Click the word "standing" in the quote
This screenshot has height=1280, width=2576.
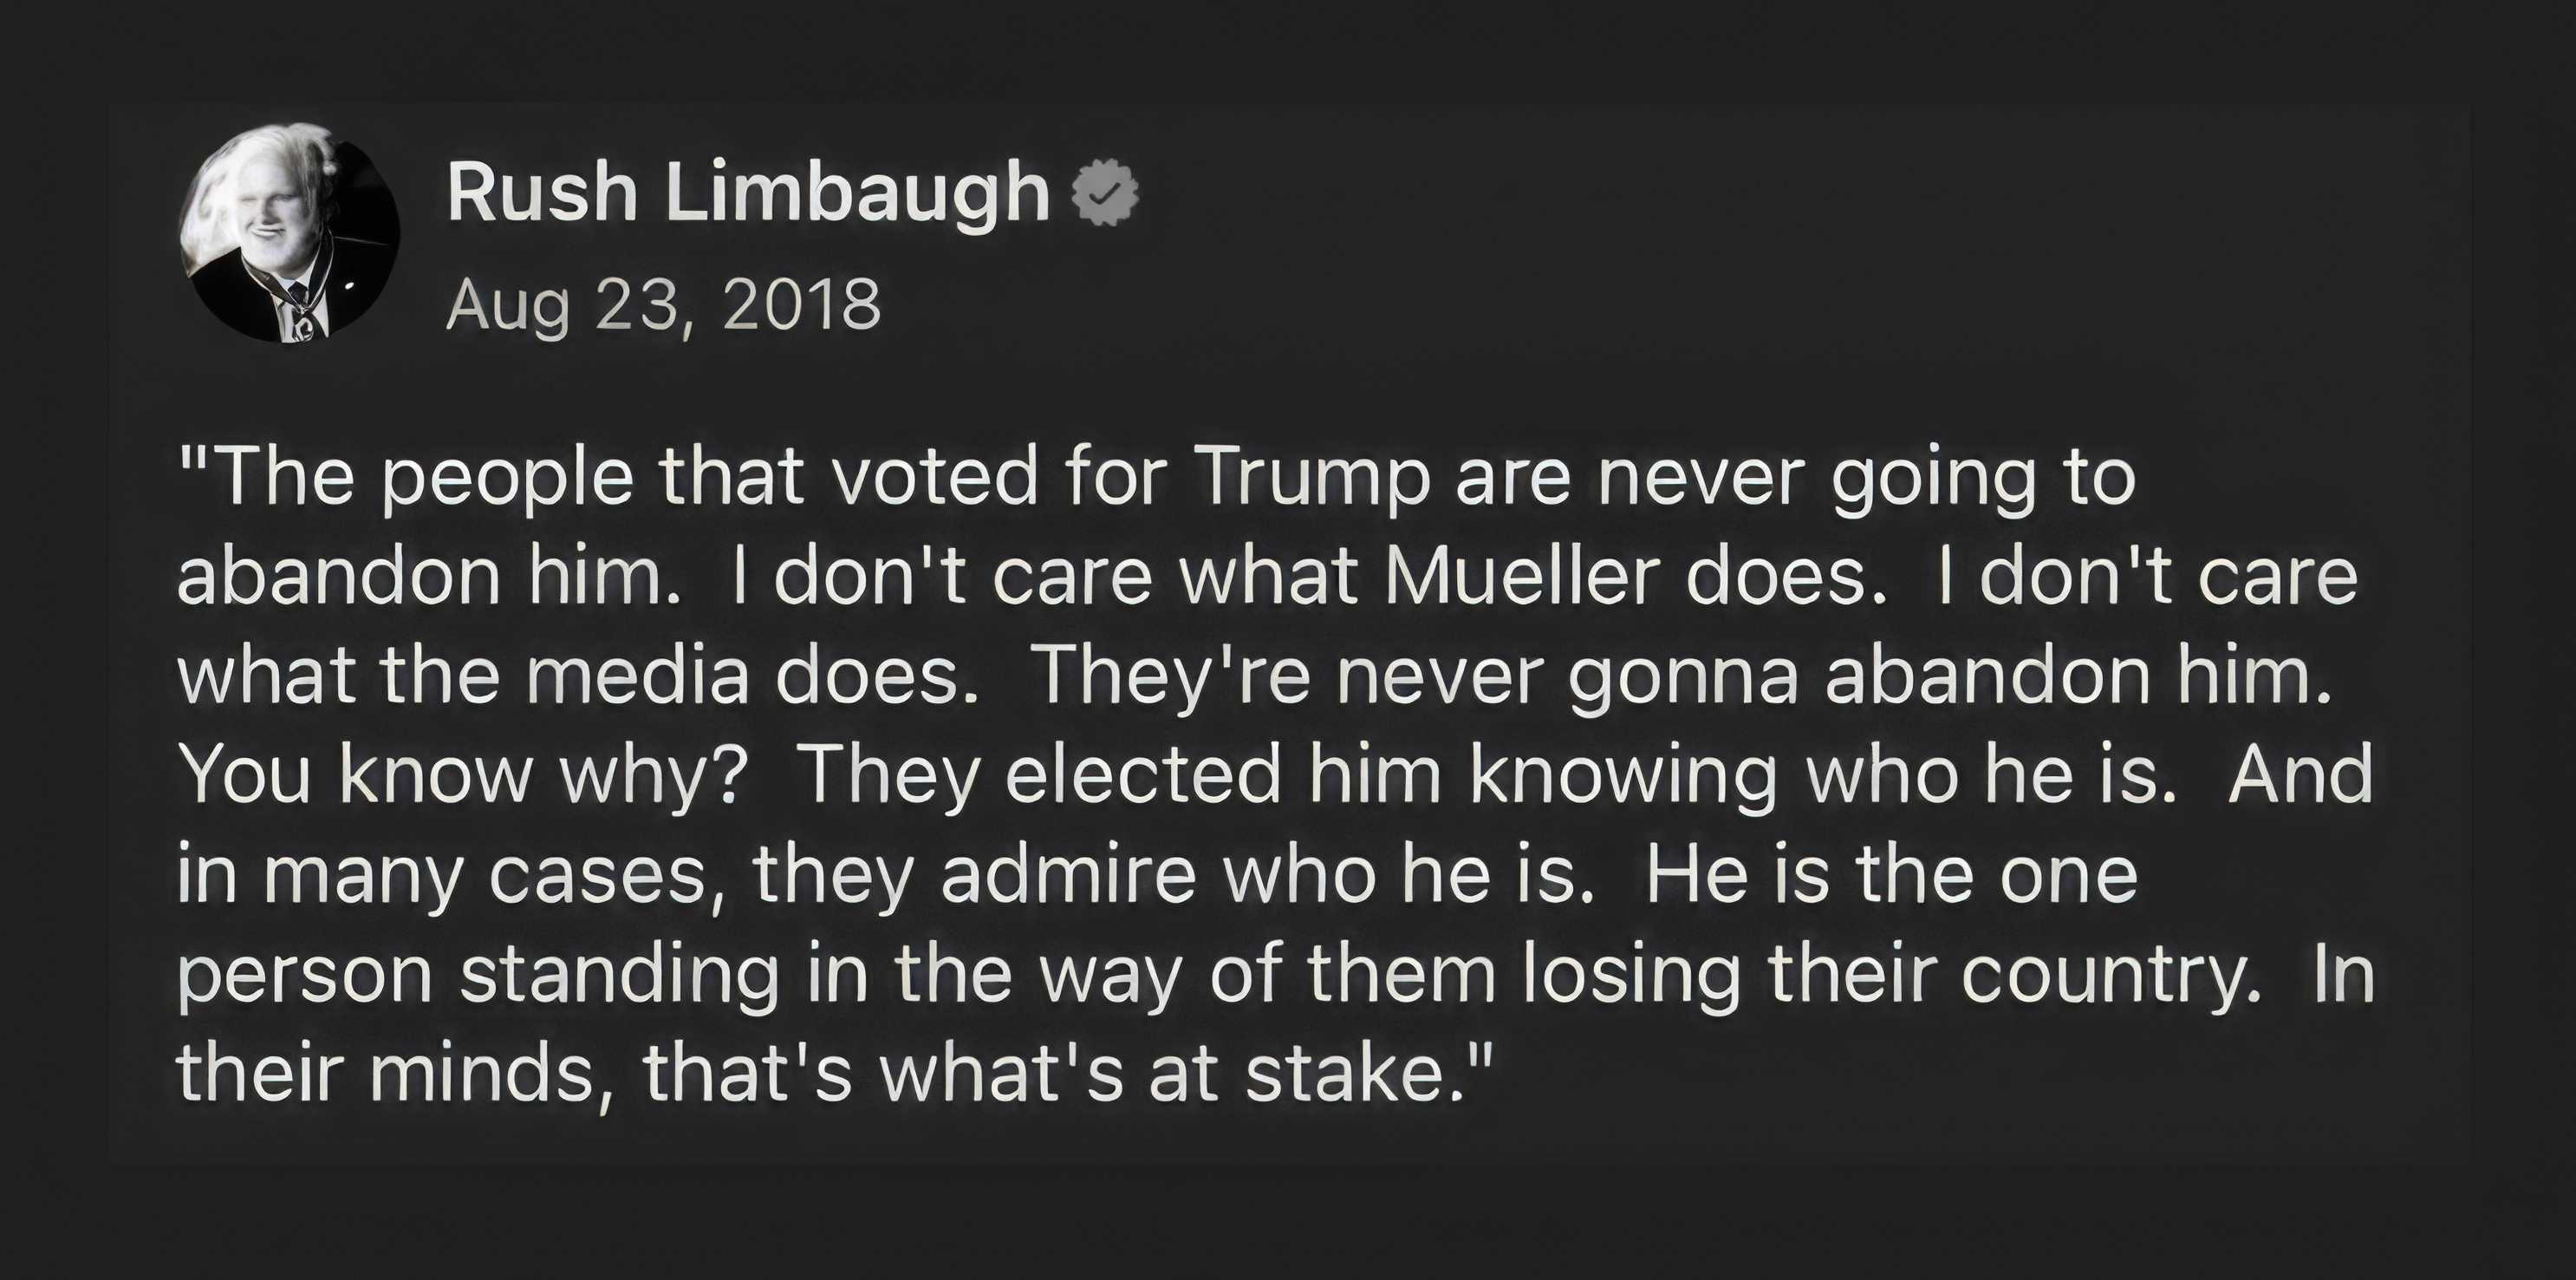click(619, 974)
